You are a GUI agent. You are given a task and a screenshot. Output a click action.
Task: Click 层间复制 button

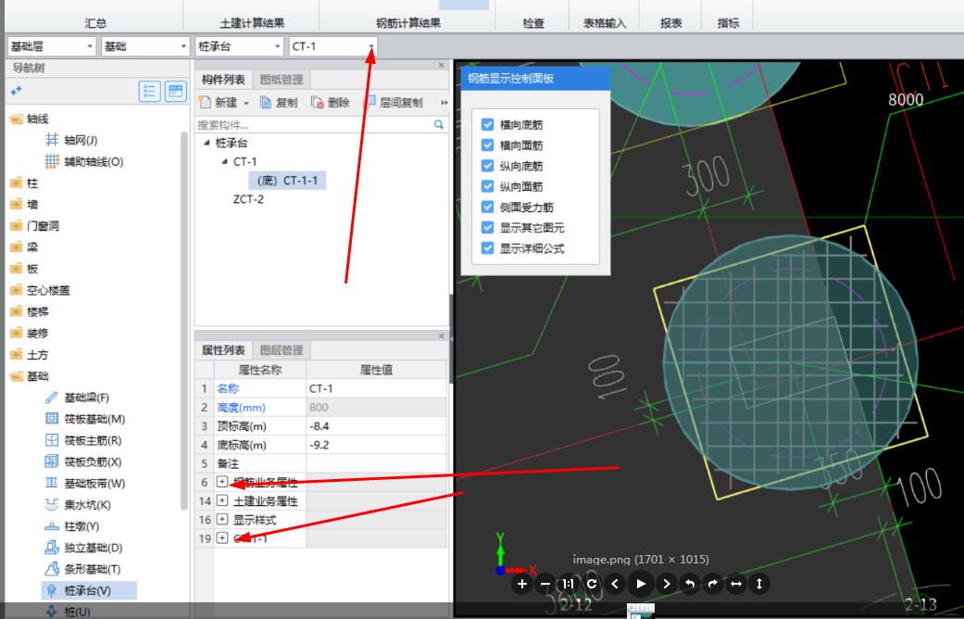coord(394,103)
